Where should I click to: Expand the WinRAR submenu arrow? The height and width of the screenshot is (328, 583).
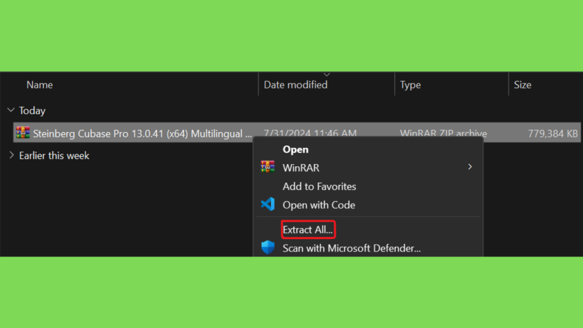click(x=470, y=167)
